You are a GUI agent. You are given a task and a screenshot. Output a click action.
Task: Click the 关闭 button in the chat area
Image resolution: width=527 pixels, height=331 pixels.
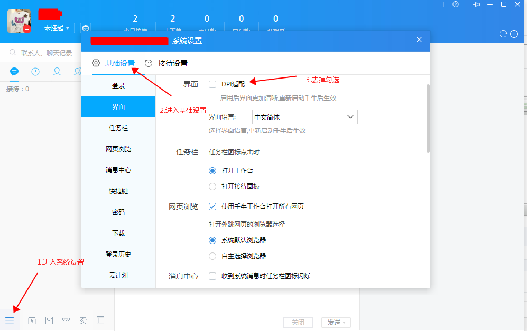298,322
